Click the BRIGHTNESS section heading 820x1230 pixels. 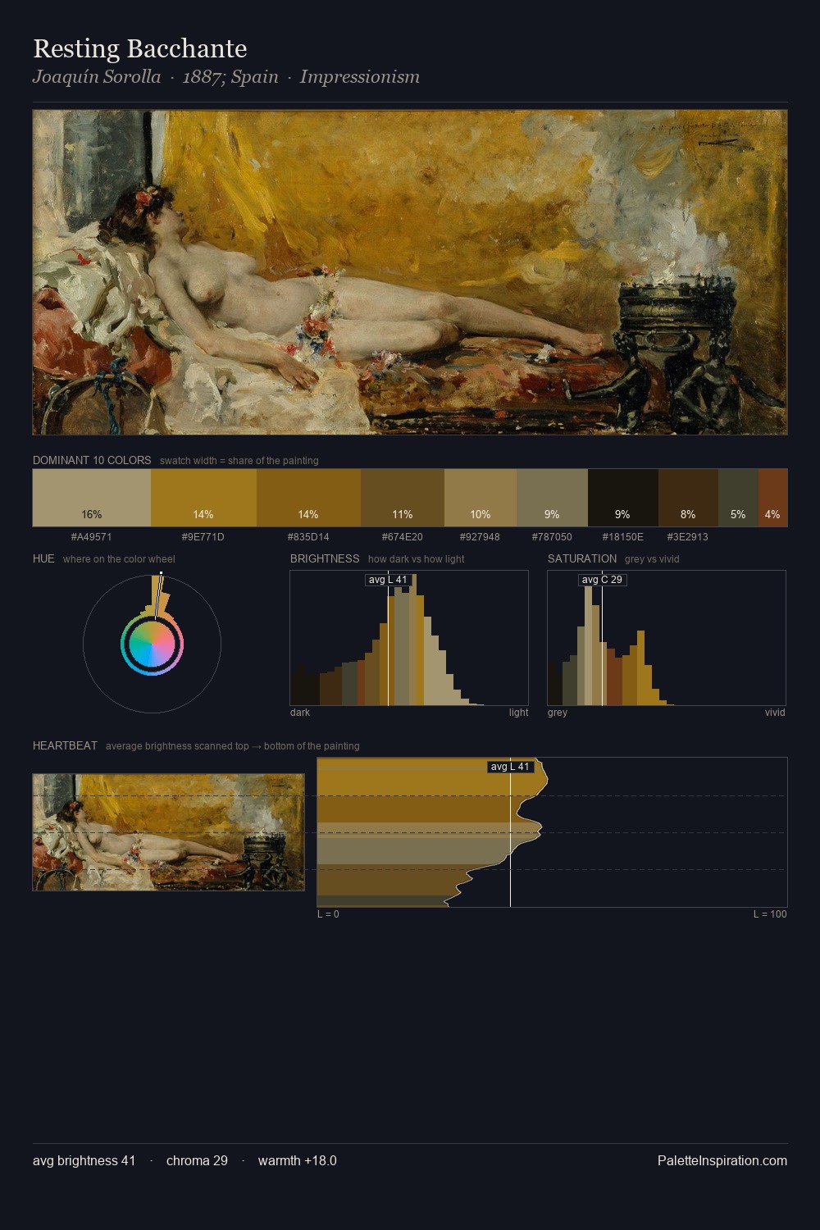click(x=325, y=558)
